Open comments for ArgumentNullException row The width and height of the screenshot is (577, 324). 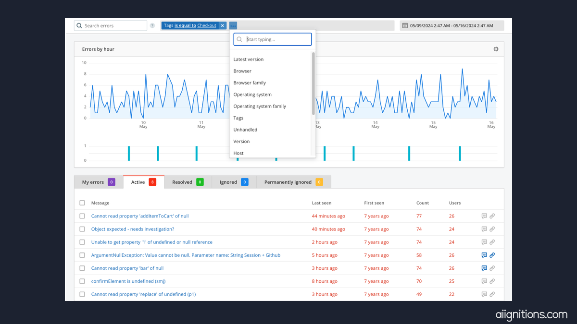coord(484,255)
